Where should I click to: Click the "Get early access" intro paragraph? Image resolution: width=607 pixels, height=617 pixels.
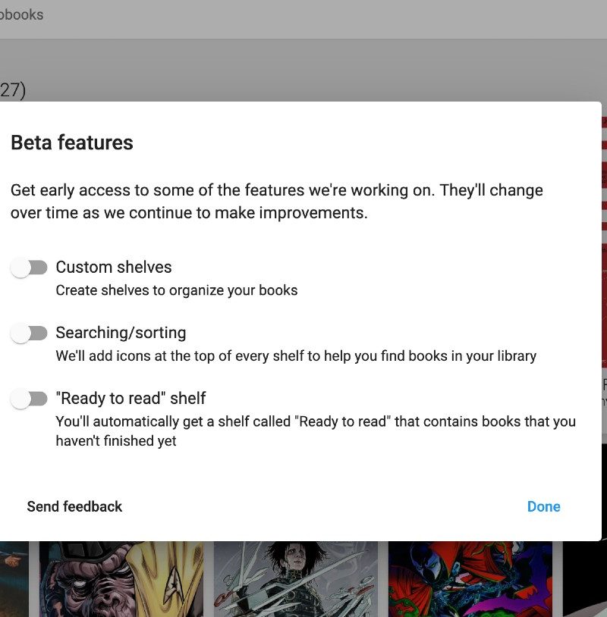click(x=277, y=202)
